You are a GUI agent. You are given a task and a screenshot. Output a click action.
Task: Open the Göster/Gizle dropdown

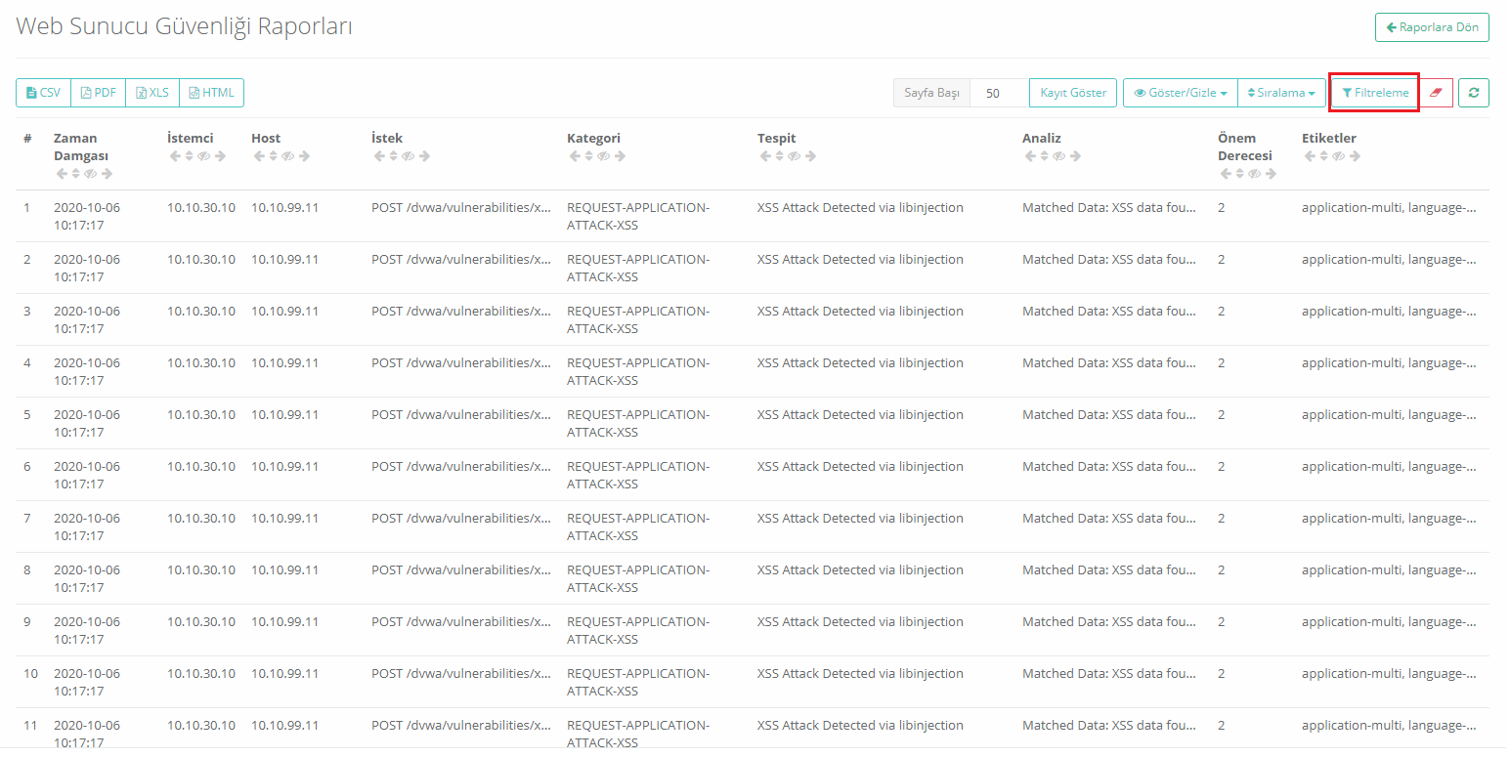click(x=1181, y=93)
